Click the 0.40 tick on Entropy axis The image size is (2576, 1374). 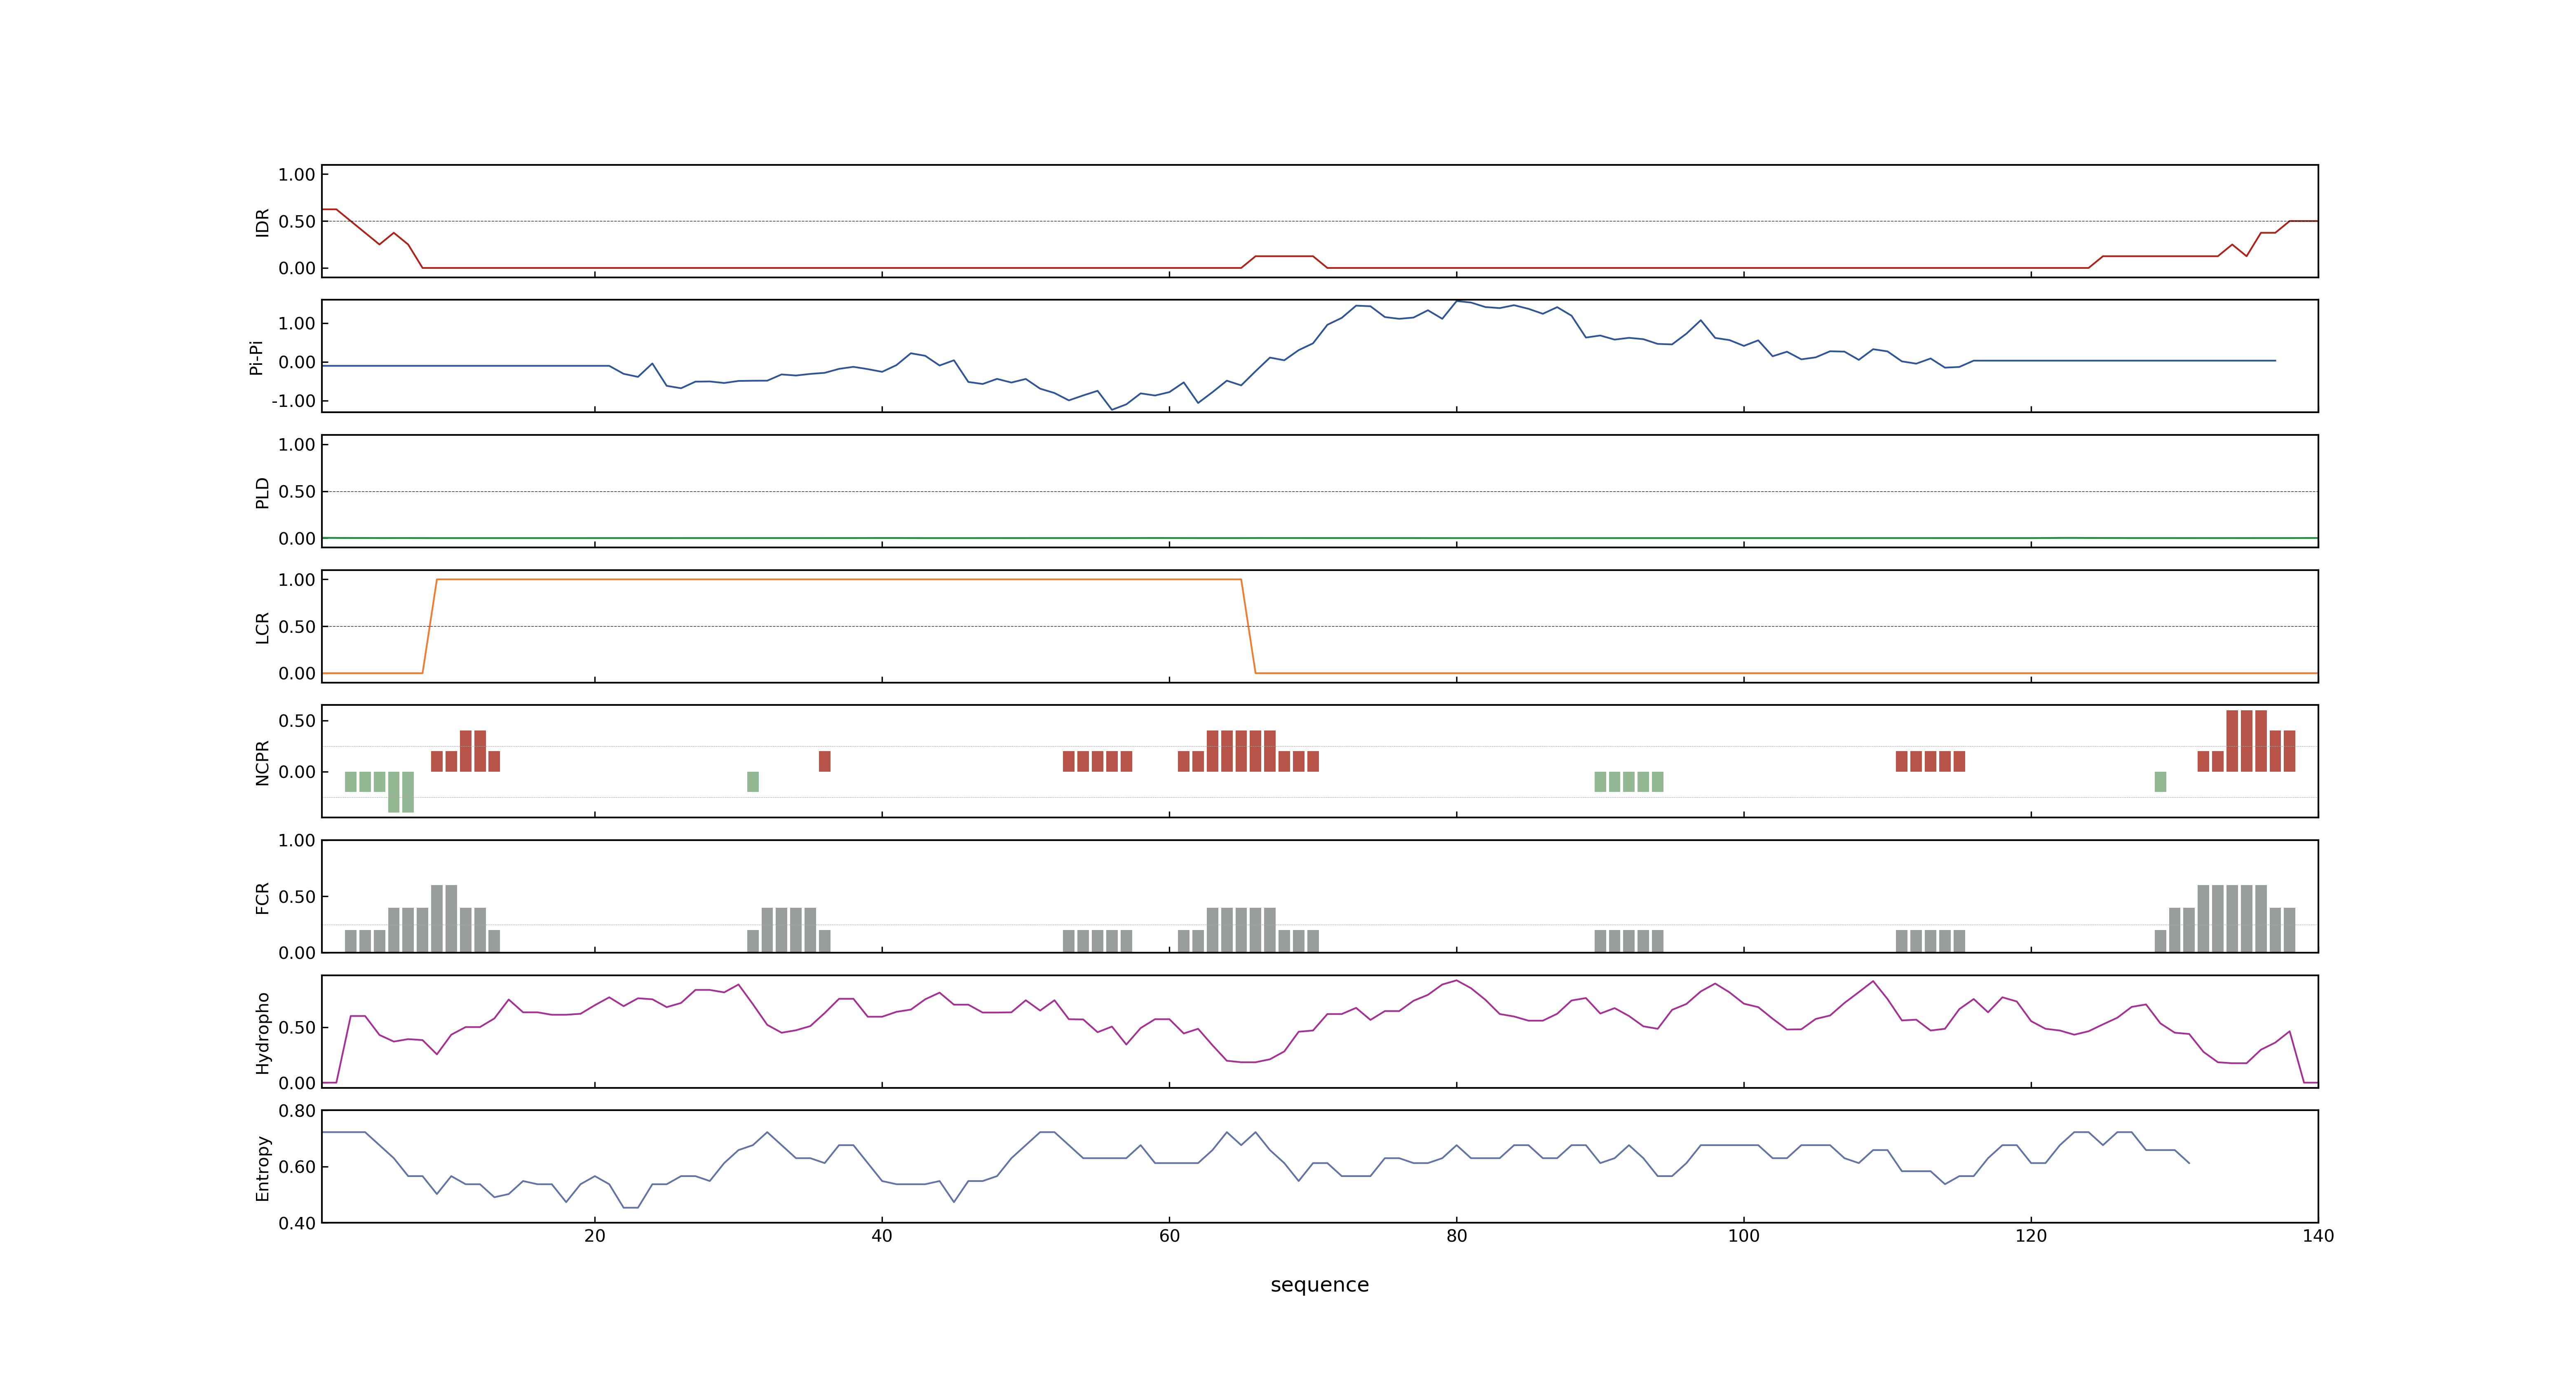coord(297,1223)
